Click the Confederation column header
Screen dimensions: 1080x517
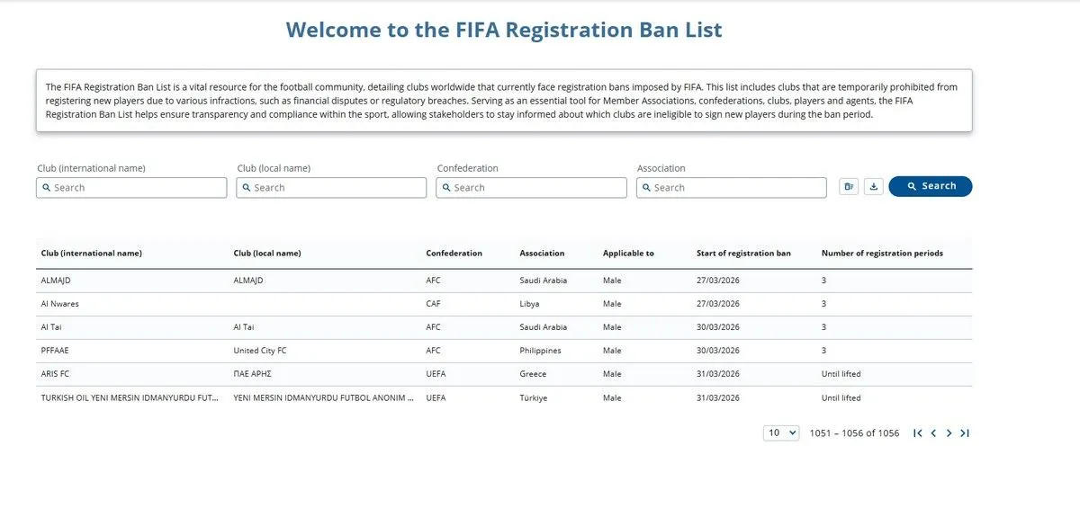[x=454, y=254]
